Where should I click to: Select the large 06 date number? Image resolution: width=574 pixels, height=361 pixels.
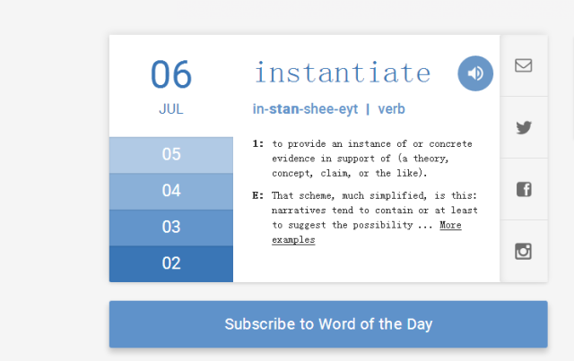click(x=171, y=74)
